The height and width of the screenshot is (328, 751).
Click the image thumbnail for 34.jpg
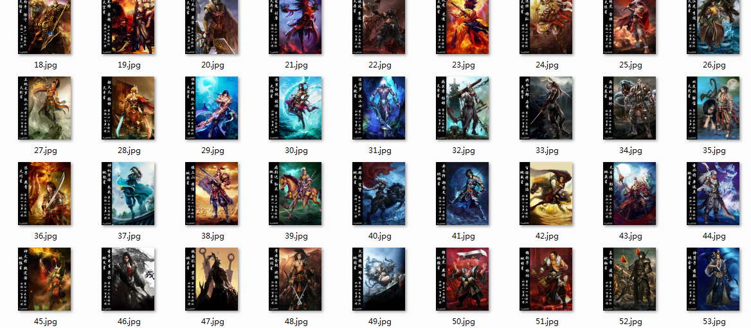[629, 108]
